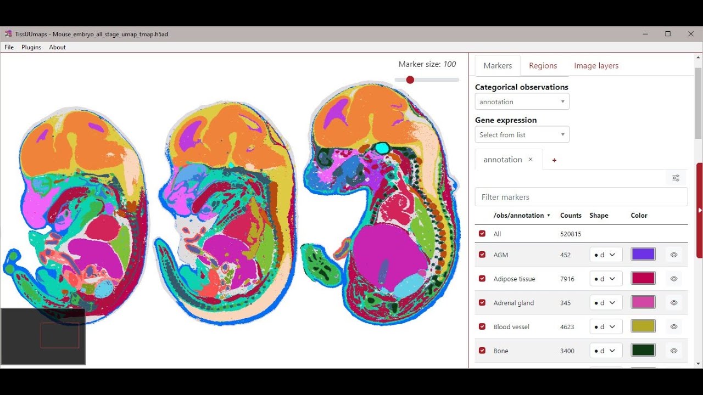Open the AGM purple color swatch
The height and width of the screenshot is (395, 703).
click(643, 255)
